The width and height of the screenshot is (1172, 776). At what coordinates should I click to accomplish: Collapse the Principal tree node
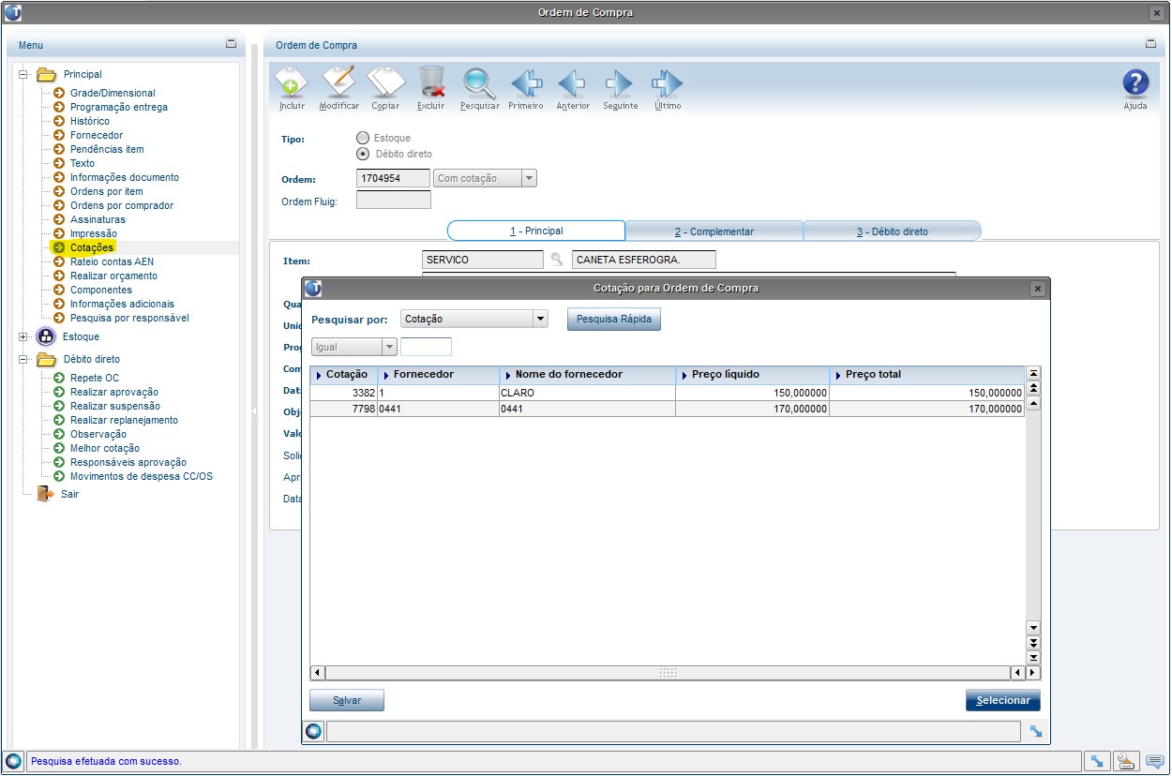tap(23, 74)
